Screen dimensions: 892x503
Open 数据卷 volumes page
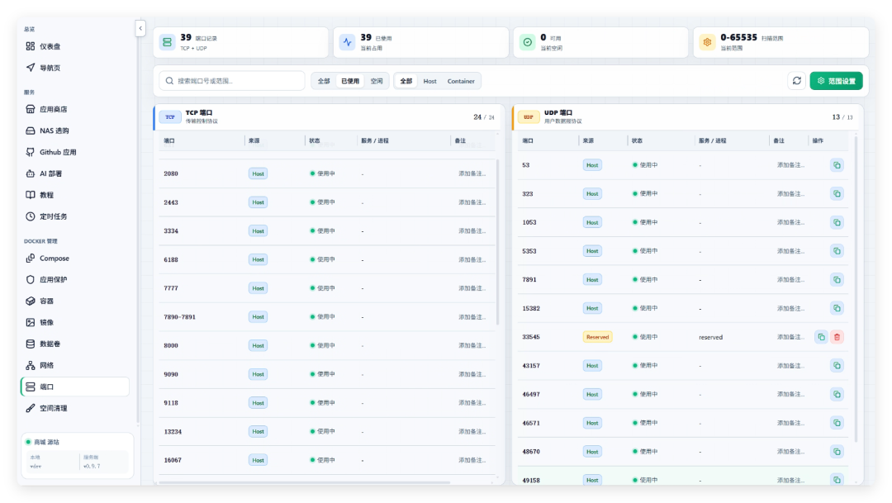[x=74, y=344]
